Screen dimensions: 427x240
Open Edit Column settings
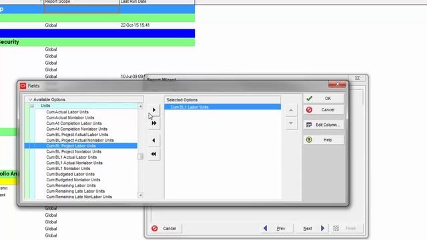pyautogui.click(x=324, y=125)
